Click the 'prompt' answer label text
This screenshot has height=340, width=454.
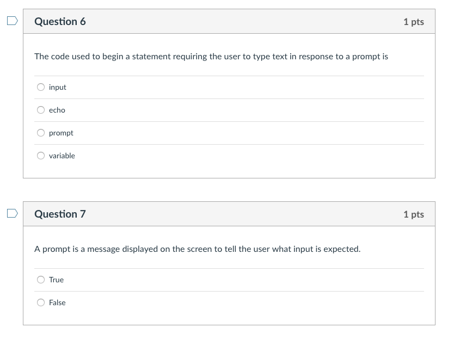(61, 133)
